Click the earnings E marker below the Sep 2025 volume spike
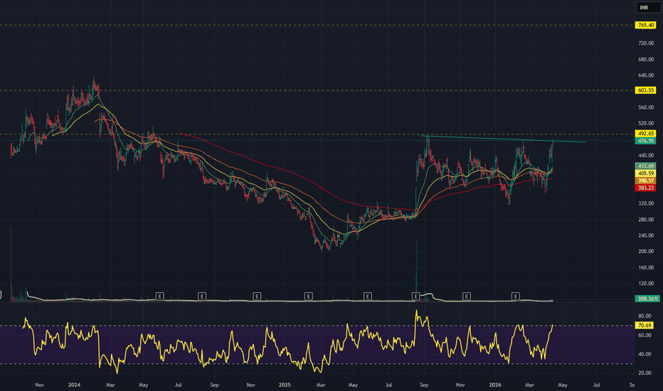Viewport: 663px width, 391px height. 415,295
